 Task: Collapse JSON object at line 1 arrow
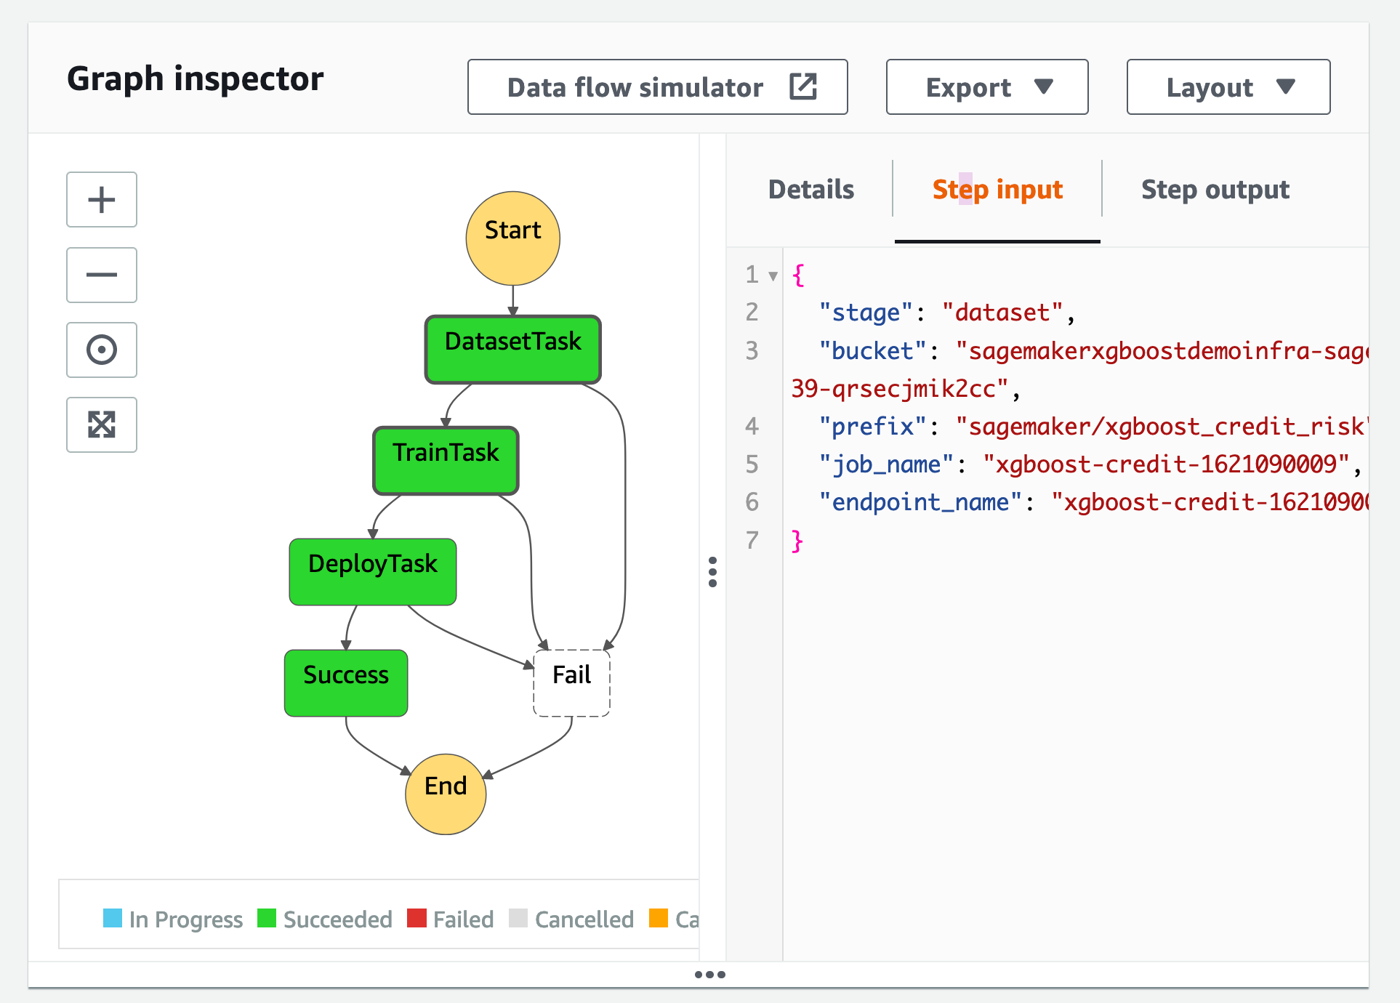[x=773, y=275]
